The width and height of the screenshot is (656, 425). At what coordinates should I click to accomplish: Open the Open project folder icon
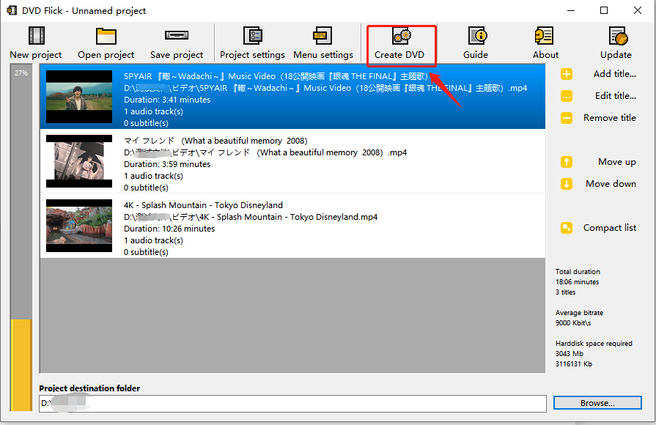point(106,36)
